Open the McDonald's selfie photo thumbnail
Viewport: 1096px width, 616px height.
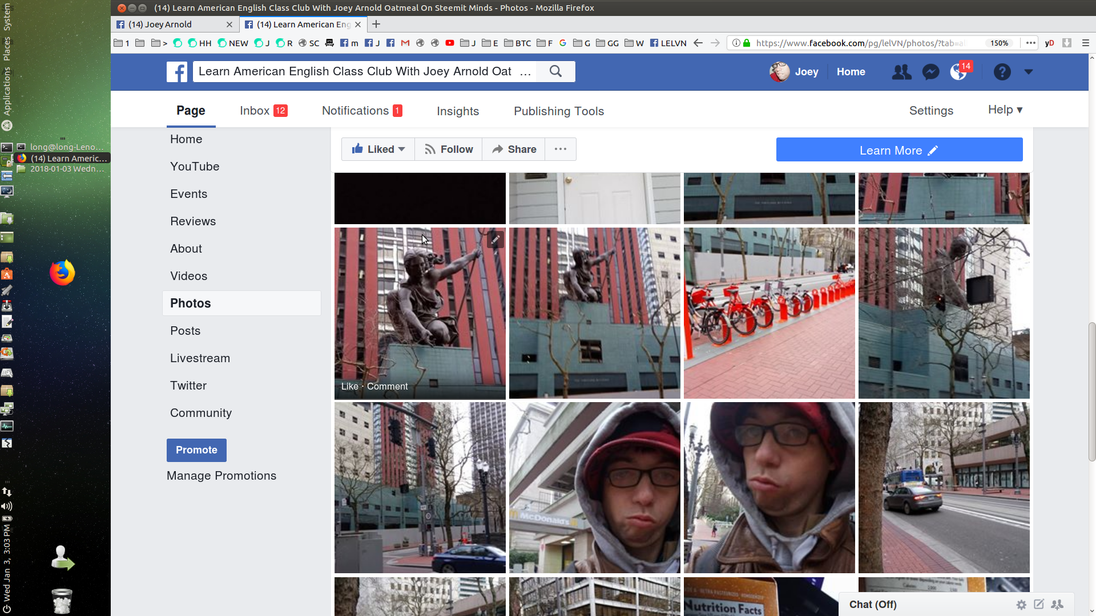(x=594, y=488)
